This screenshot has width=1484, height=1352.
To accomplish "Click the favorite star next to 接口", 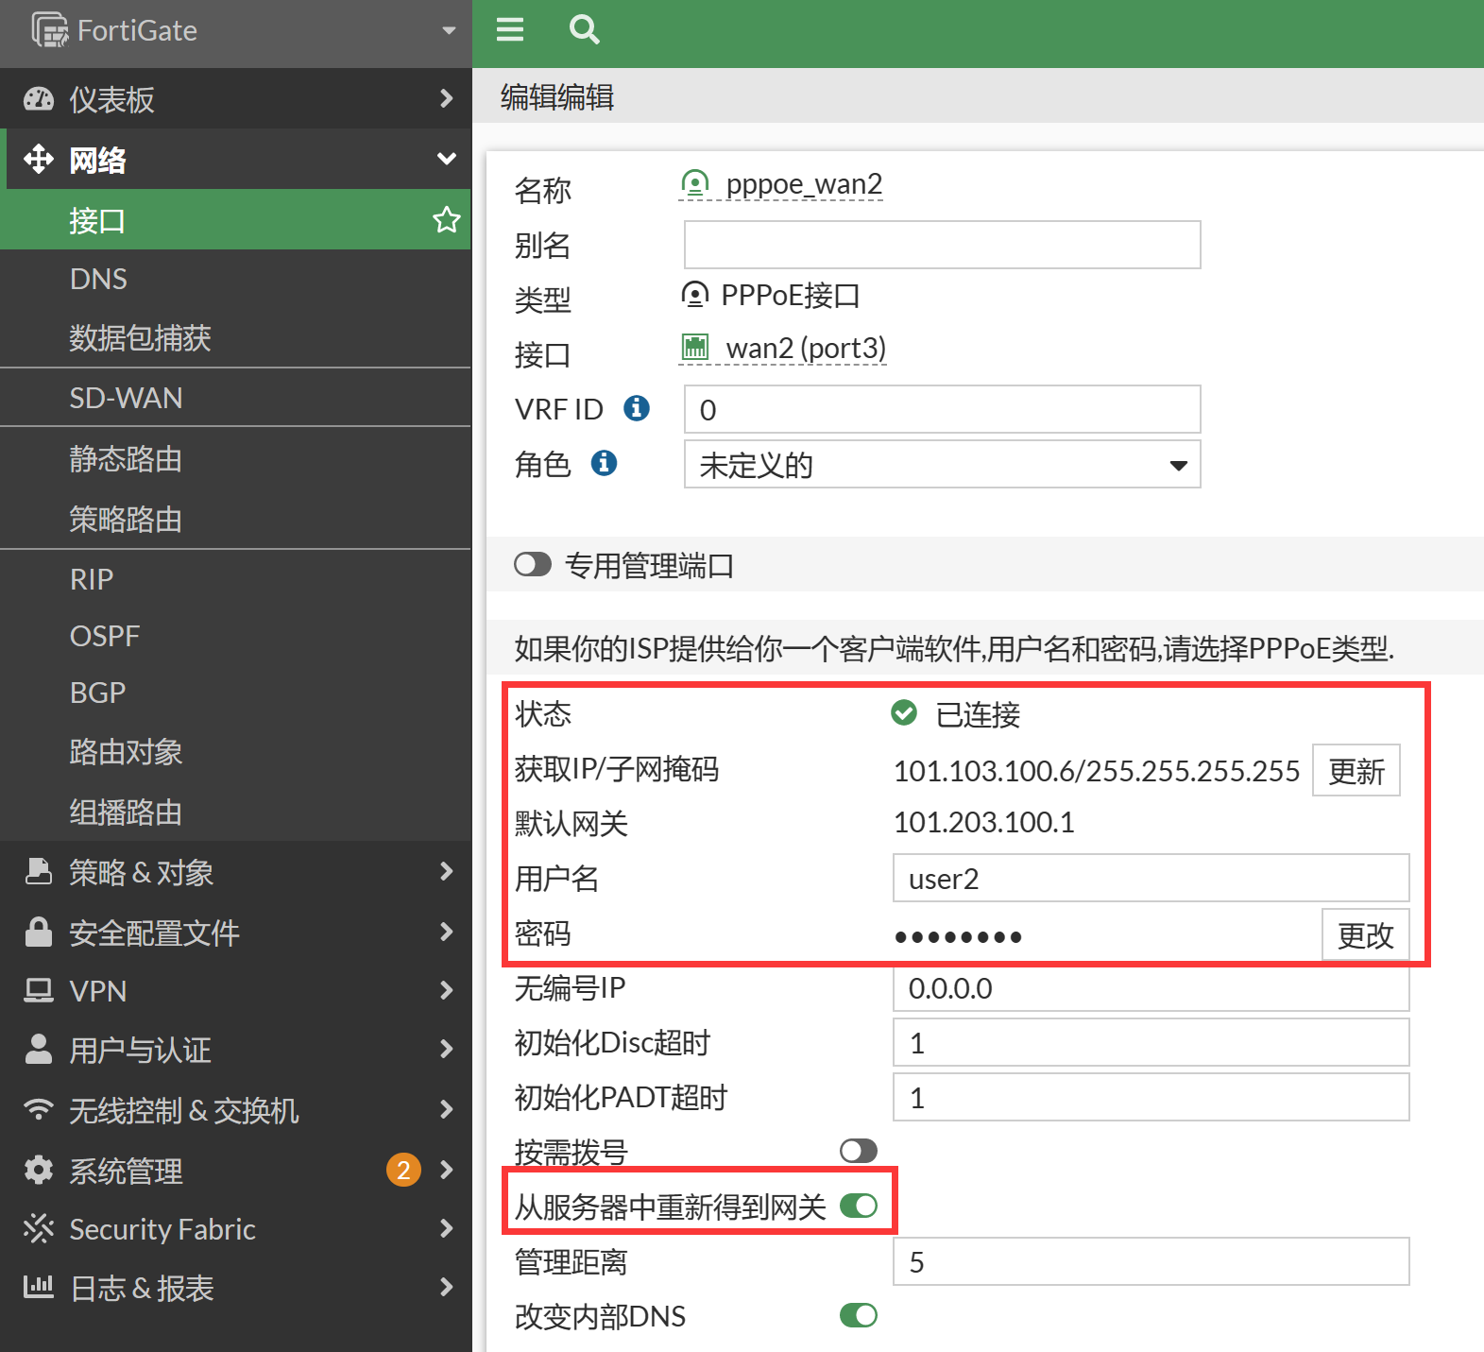I will click(446, 220).
